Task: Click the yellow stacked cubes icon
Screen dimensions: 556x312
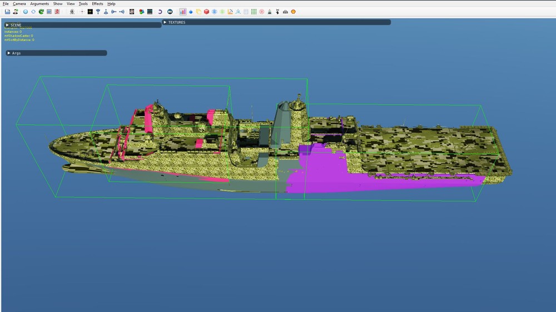Action: pyautogui.click(x=198, y=12)
